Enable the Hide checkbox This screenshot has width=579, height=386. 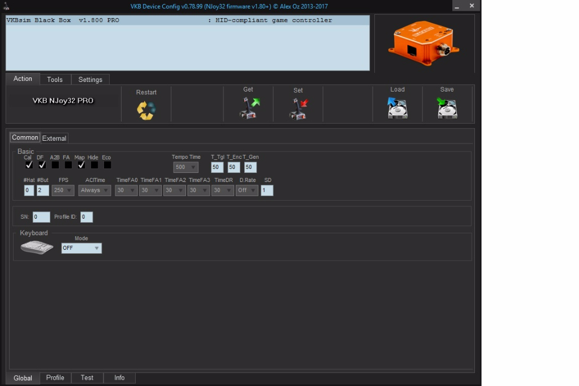pos(94,165)
